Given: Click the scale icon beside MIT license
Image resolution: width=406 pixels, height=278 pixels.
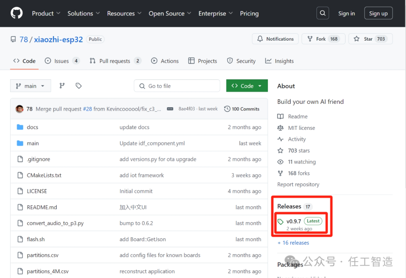Looking at the screenshot, I should [280, 128].
